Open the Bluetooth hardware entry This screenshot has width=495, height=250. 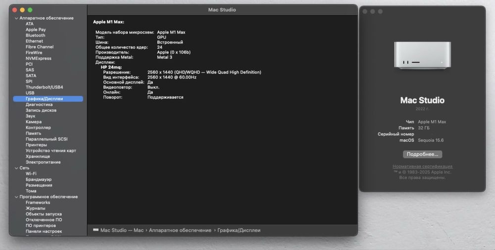click(x=35, y=35)
